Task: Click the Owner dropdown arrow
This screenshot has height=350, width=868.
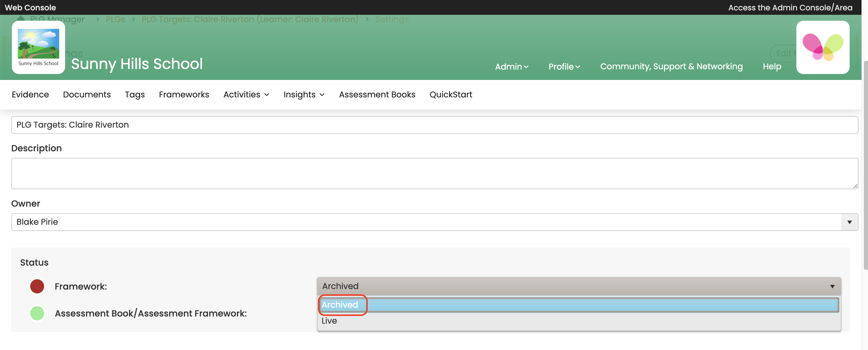Action: [849, 222]
